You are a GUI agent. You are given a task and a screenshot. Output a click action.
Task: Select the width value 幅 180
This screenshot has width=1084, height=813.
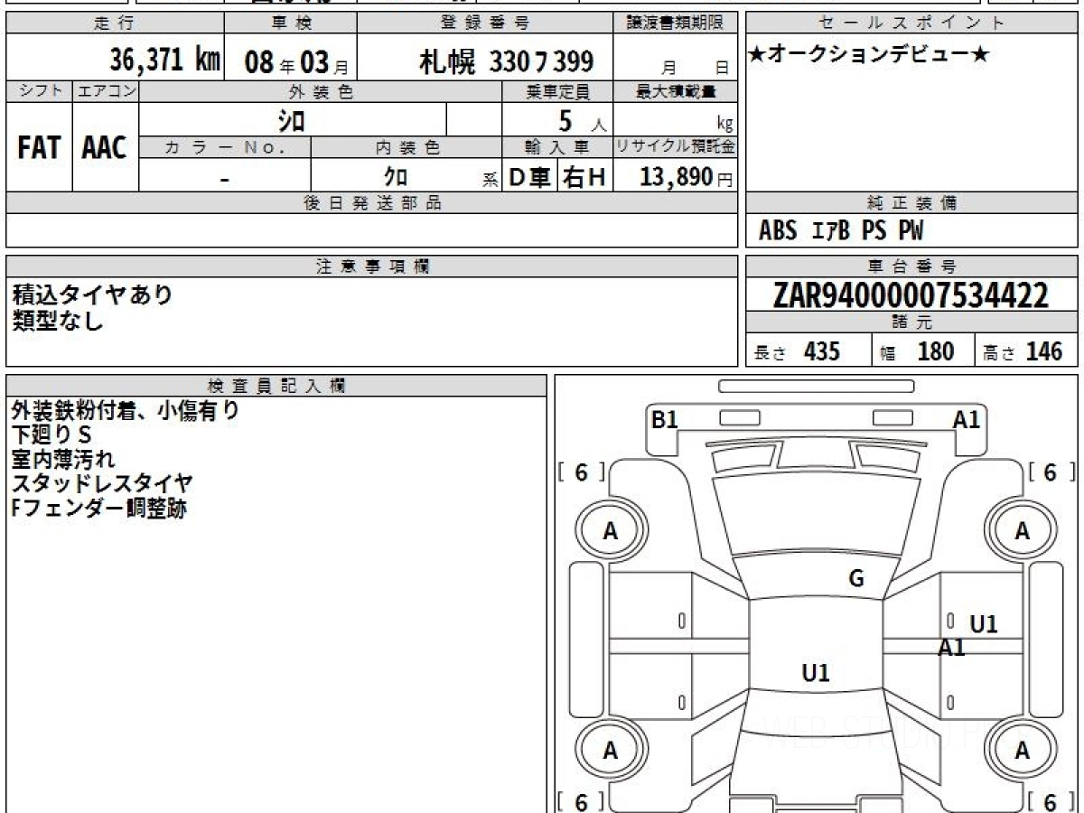click(918, 351)
